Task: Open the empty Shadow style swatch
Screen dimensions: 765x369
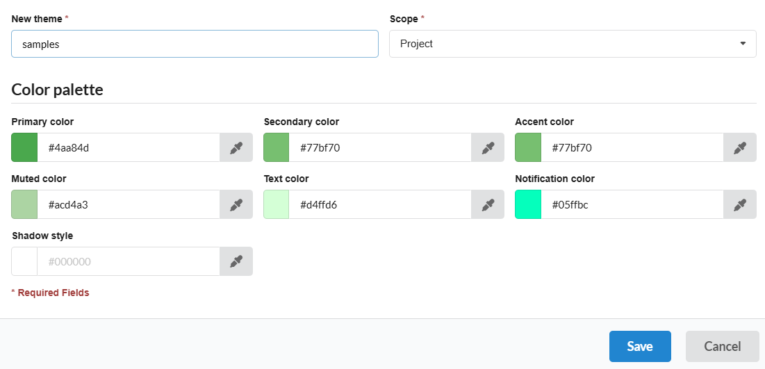Action: coord(24,261)
